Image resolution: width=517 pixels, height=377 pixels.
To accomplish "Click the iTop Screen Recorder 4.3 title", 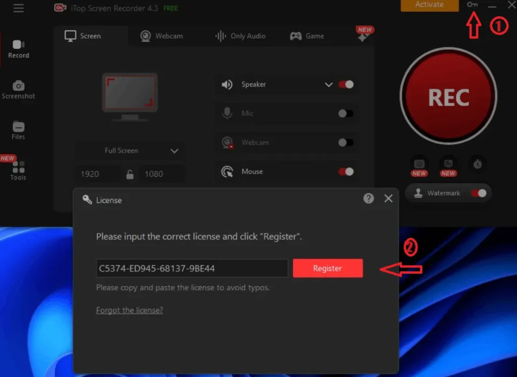I will pyautogui.click(x=115, y=8).
